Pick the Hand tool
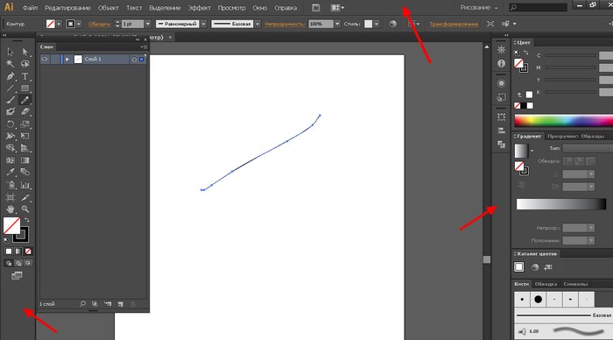613x340 pixels. click(11, 209)
